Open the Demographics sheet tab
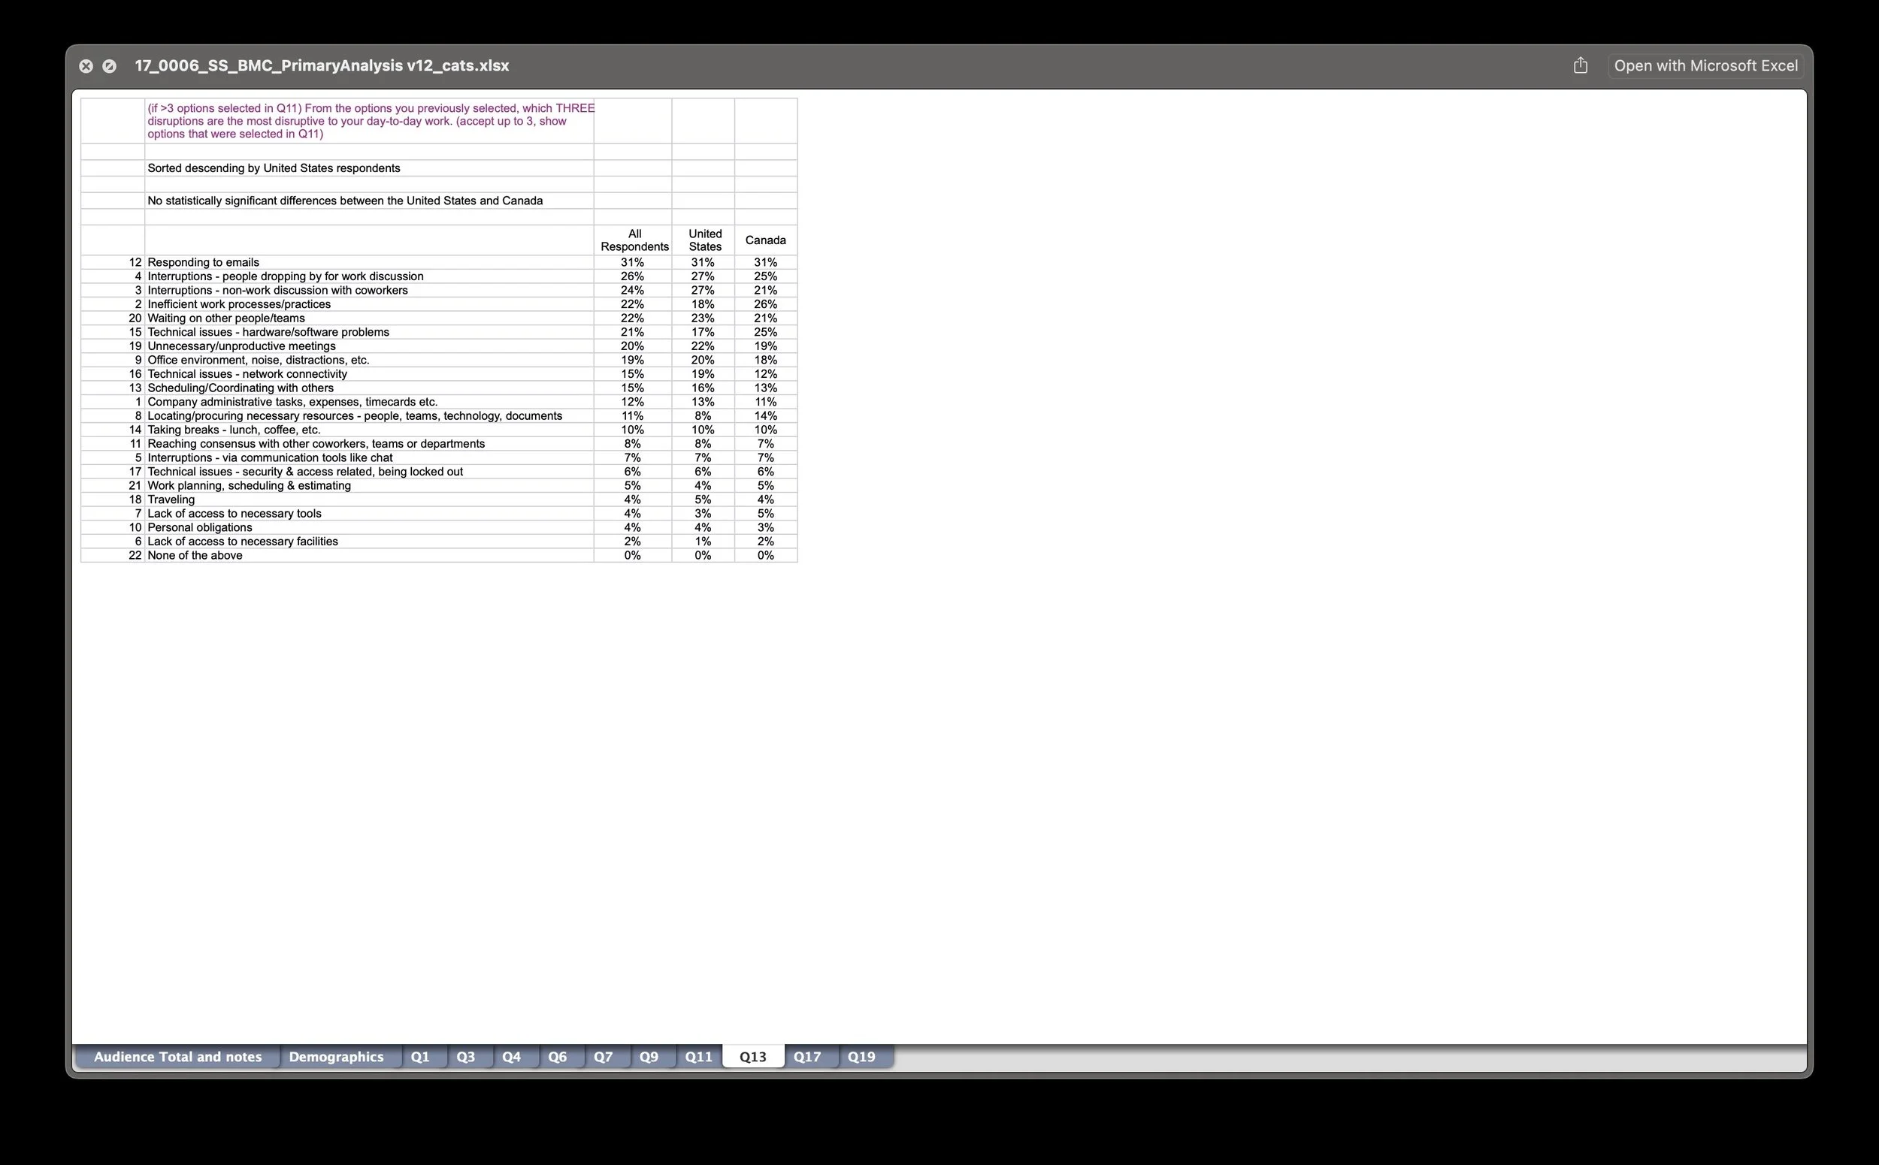Image resolution: width=1879 pixels, height=1165 pixels. [x=336, y=1056]
